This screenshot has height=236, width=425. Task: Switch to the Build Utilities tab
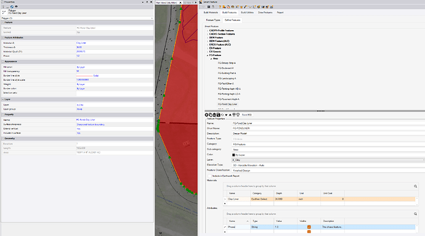pyautogui.click(x=247, y=12)
